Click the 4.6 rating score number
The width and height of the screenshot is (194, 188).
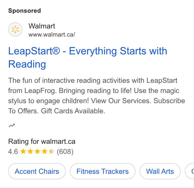pos(13,152)
